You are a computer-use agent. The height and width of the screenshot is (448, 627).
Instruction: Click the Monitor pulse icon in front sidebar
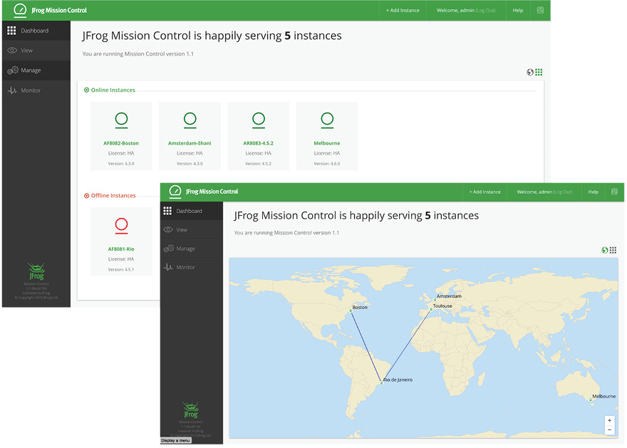tap(168, 267)
